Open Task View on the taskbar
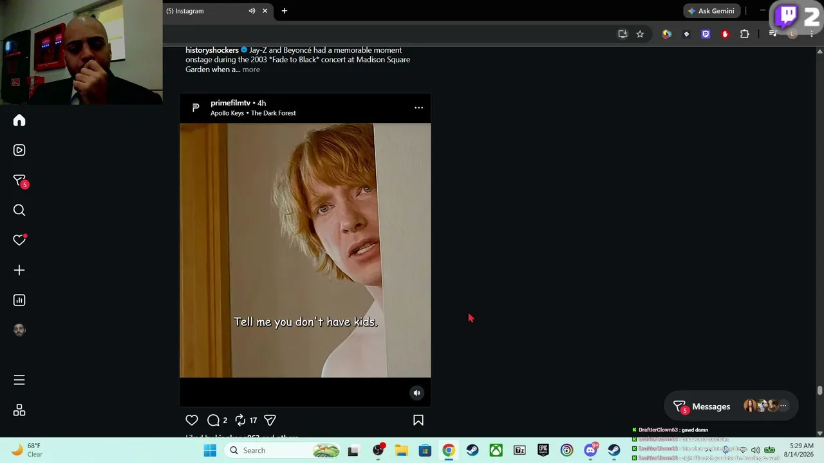 [x=353, y=450]
